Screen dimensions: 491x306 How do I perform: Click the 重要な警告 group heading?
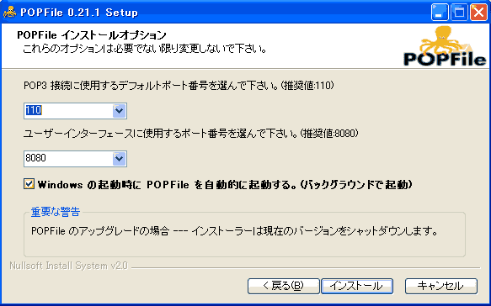[x=56, y=212]
